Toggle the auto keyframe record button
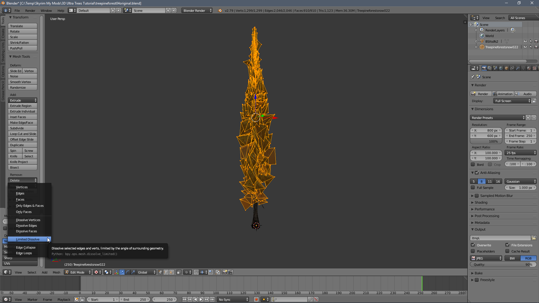 tap(256, 299)
